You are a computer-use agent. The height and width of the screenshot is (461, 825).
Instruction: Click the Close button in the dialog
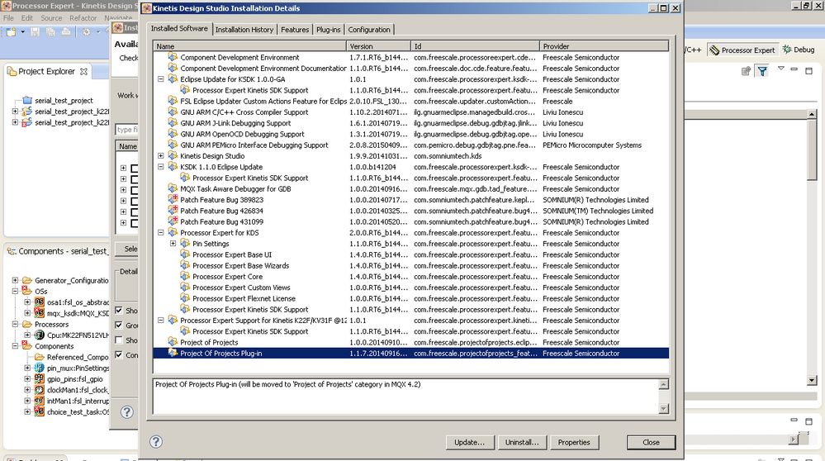point(651,442)
